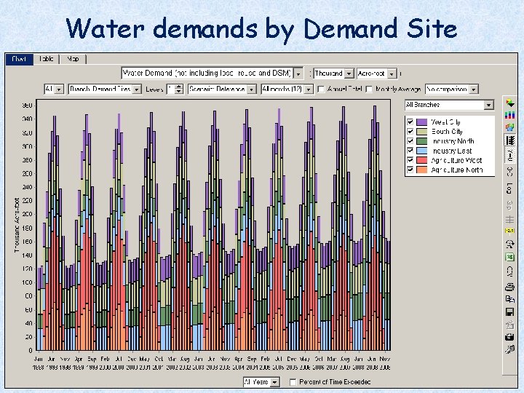524x393 pixels.
Task: Open the chart type icon in the right toolbar
Action: [x=509, y=103]
